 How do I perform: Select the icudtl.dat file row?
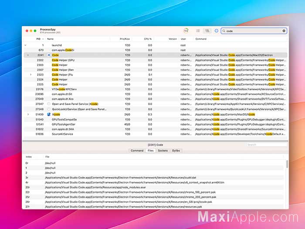pos(154,178)
